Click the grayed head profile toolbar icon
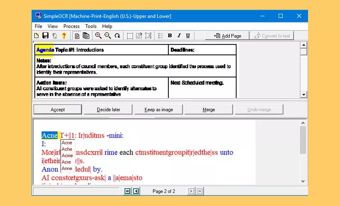This screenshot has width=340, height=206. coord(54,36)
